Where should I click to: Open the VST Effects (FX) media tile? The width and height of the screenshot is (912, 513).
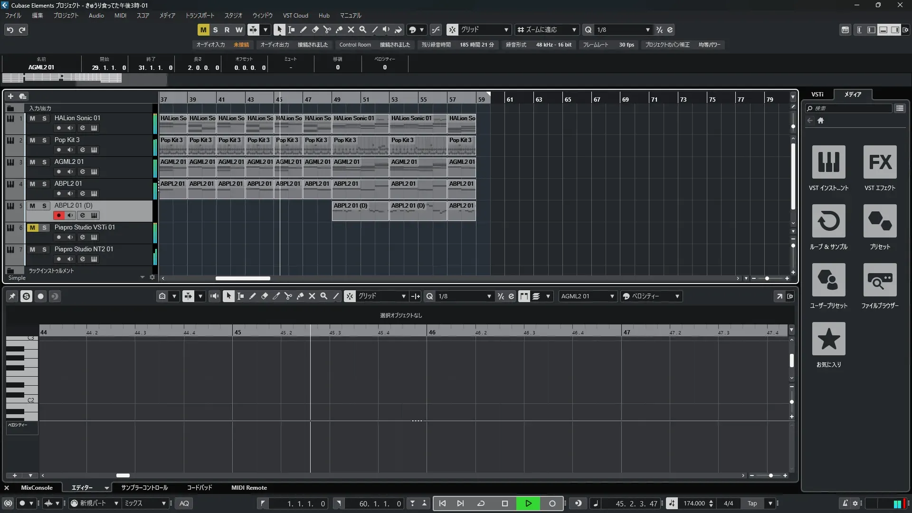coord(880,162)
